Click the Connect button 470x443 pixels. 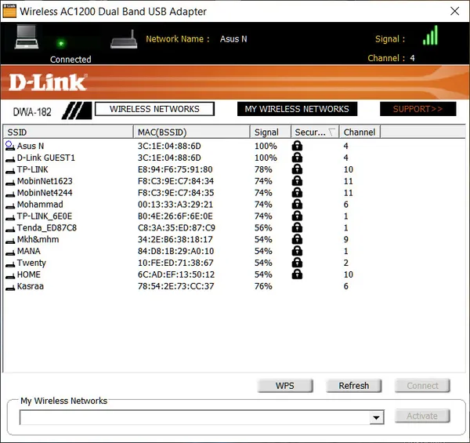click(x=422, y=386)
